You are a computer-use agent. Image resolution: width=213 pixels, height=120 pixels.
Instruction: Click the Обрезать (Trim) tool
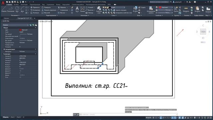(x=62, y=7)
